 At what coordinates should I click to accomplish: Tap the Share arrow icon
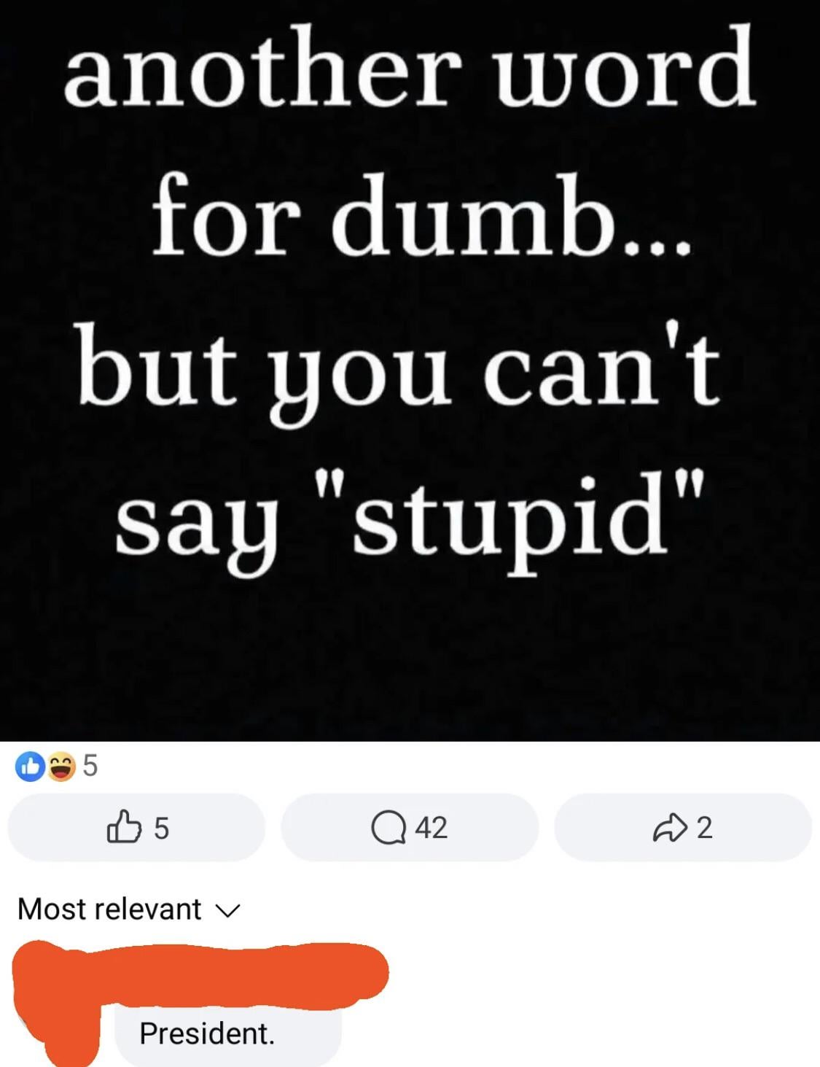coord(669,827)
